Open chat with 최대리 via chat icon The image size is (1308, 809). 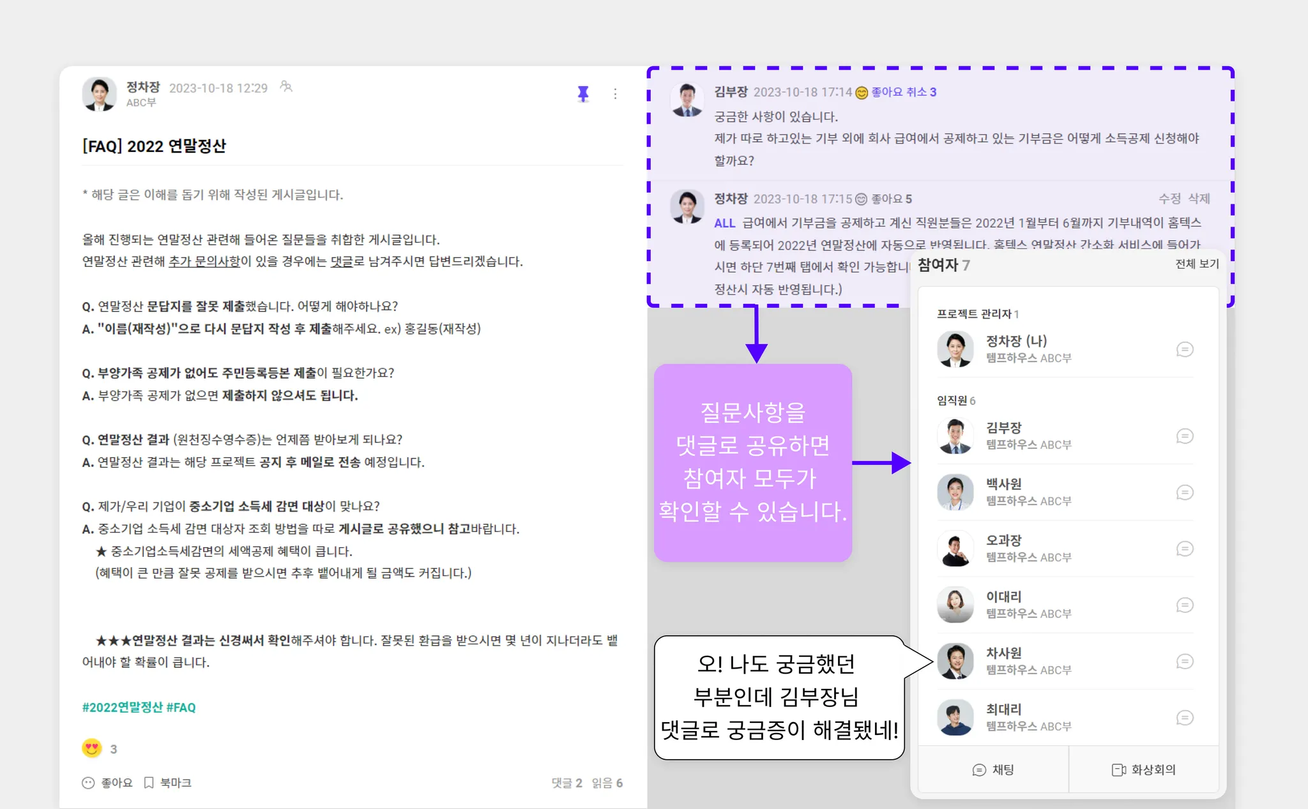point(1185,718)
